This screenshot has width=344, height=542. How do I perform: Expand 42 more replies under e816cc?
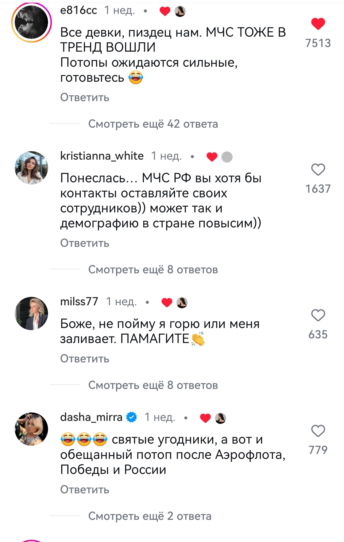pyautogui.click(x=153, y=124)
